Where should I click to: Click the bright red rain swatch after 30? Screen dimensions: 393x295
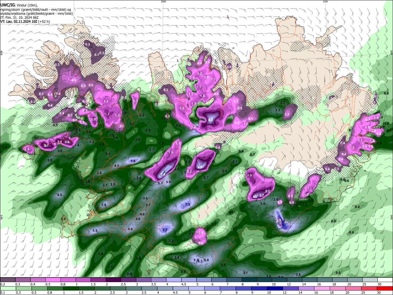pos(385,289)
